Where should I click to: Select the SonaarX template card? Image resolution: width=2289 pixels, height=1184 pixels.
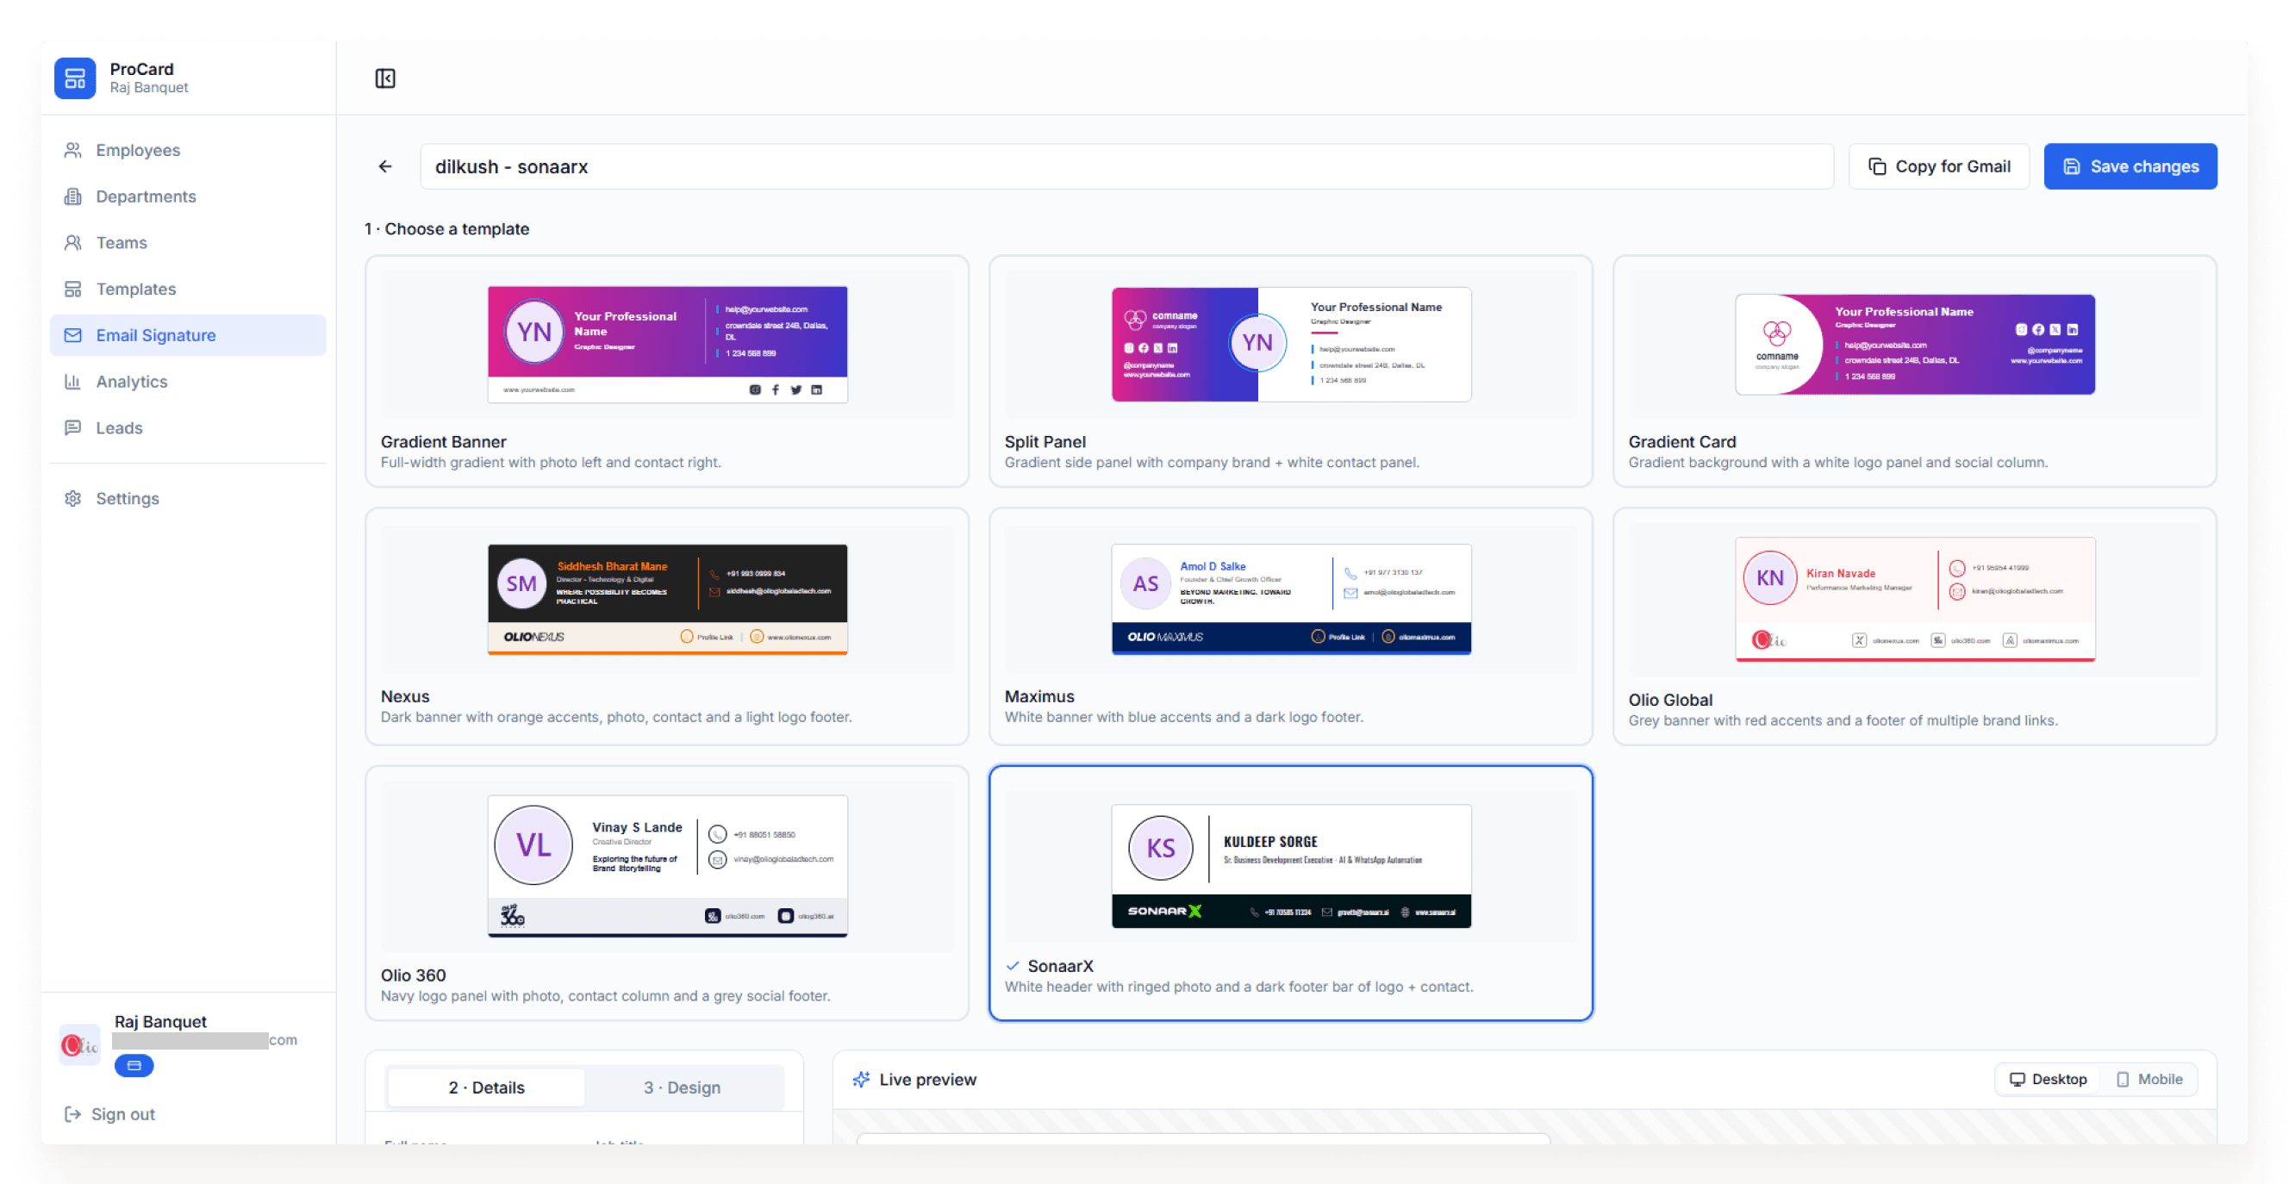point(1290,893)
